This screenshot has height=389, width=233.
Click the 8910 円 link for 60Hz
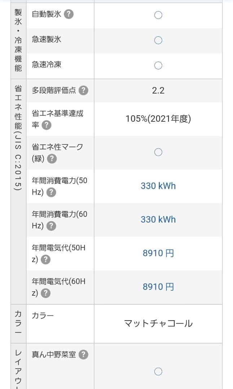point(158,287)
